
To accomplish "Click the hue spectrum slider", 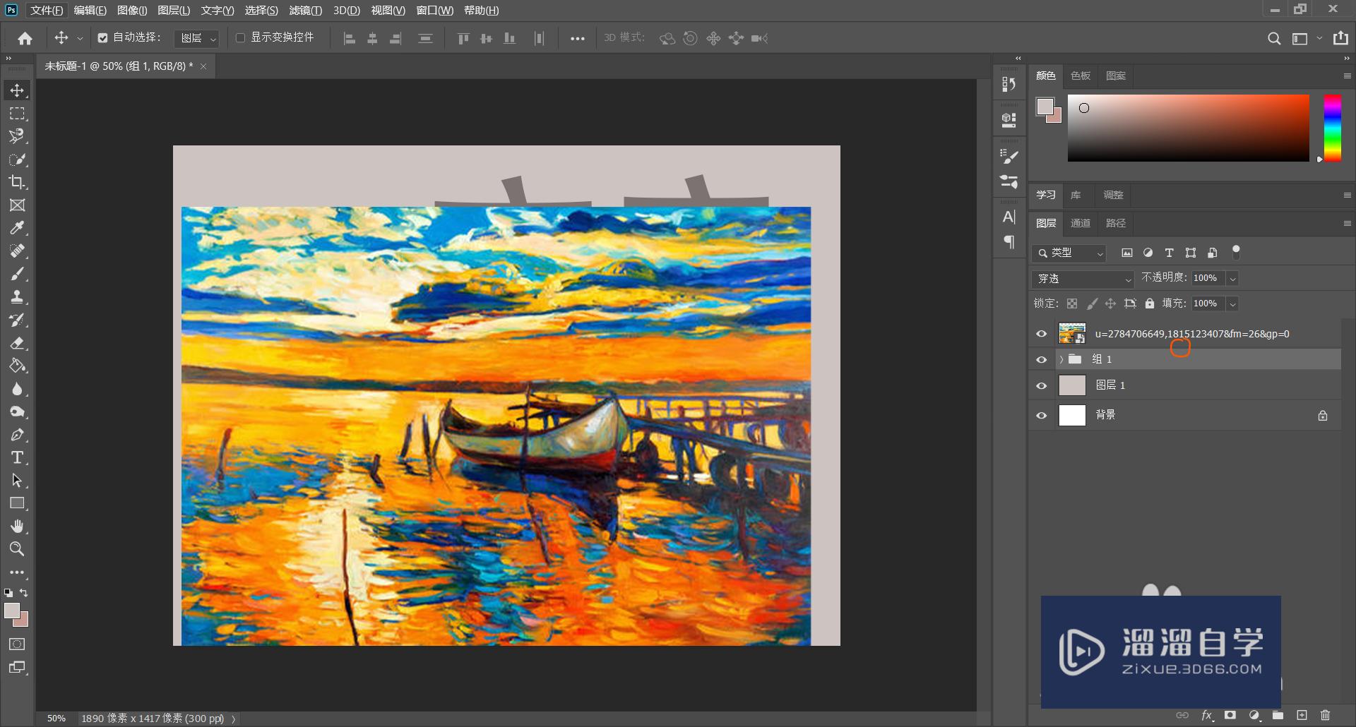I will pos(1333,128).
